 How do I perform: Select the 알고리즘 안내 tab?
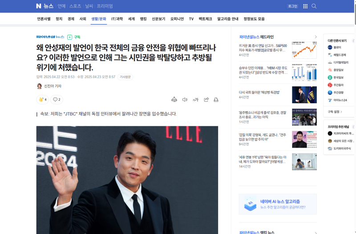pyautogui.click(x=228, y=19)
